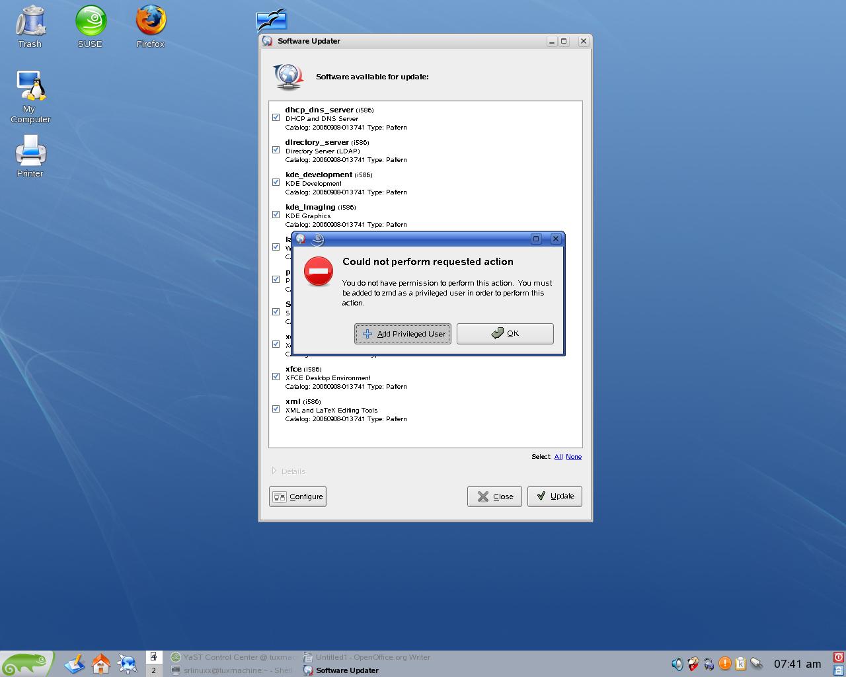846x677 pixels.
Task: Open the orange update-alert tray icon
Action: click(725, 663)
